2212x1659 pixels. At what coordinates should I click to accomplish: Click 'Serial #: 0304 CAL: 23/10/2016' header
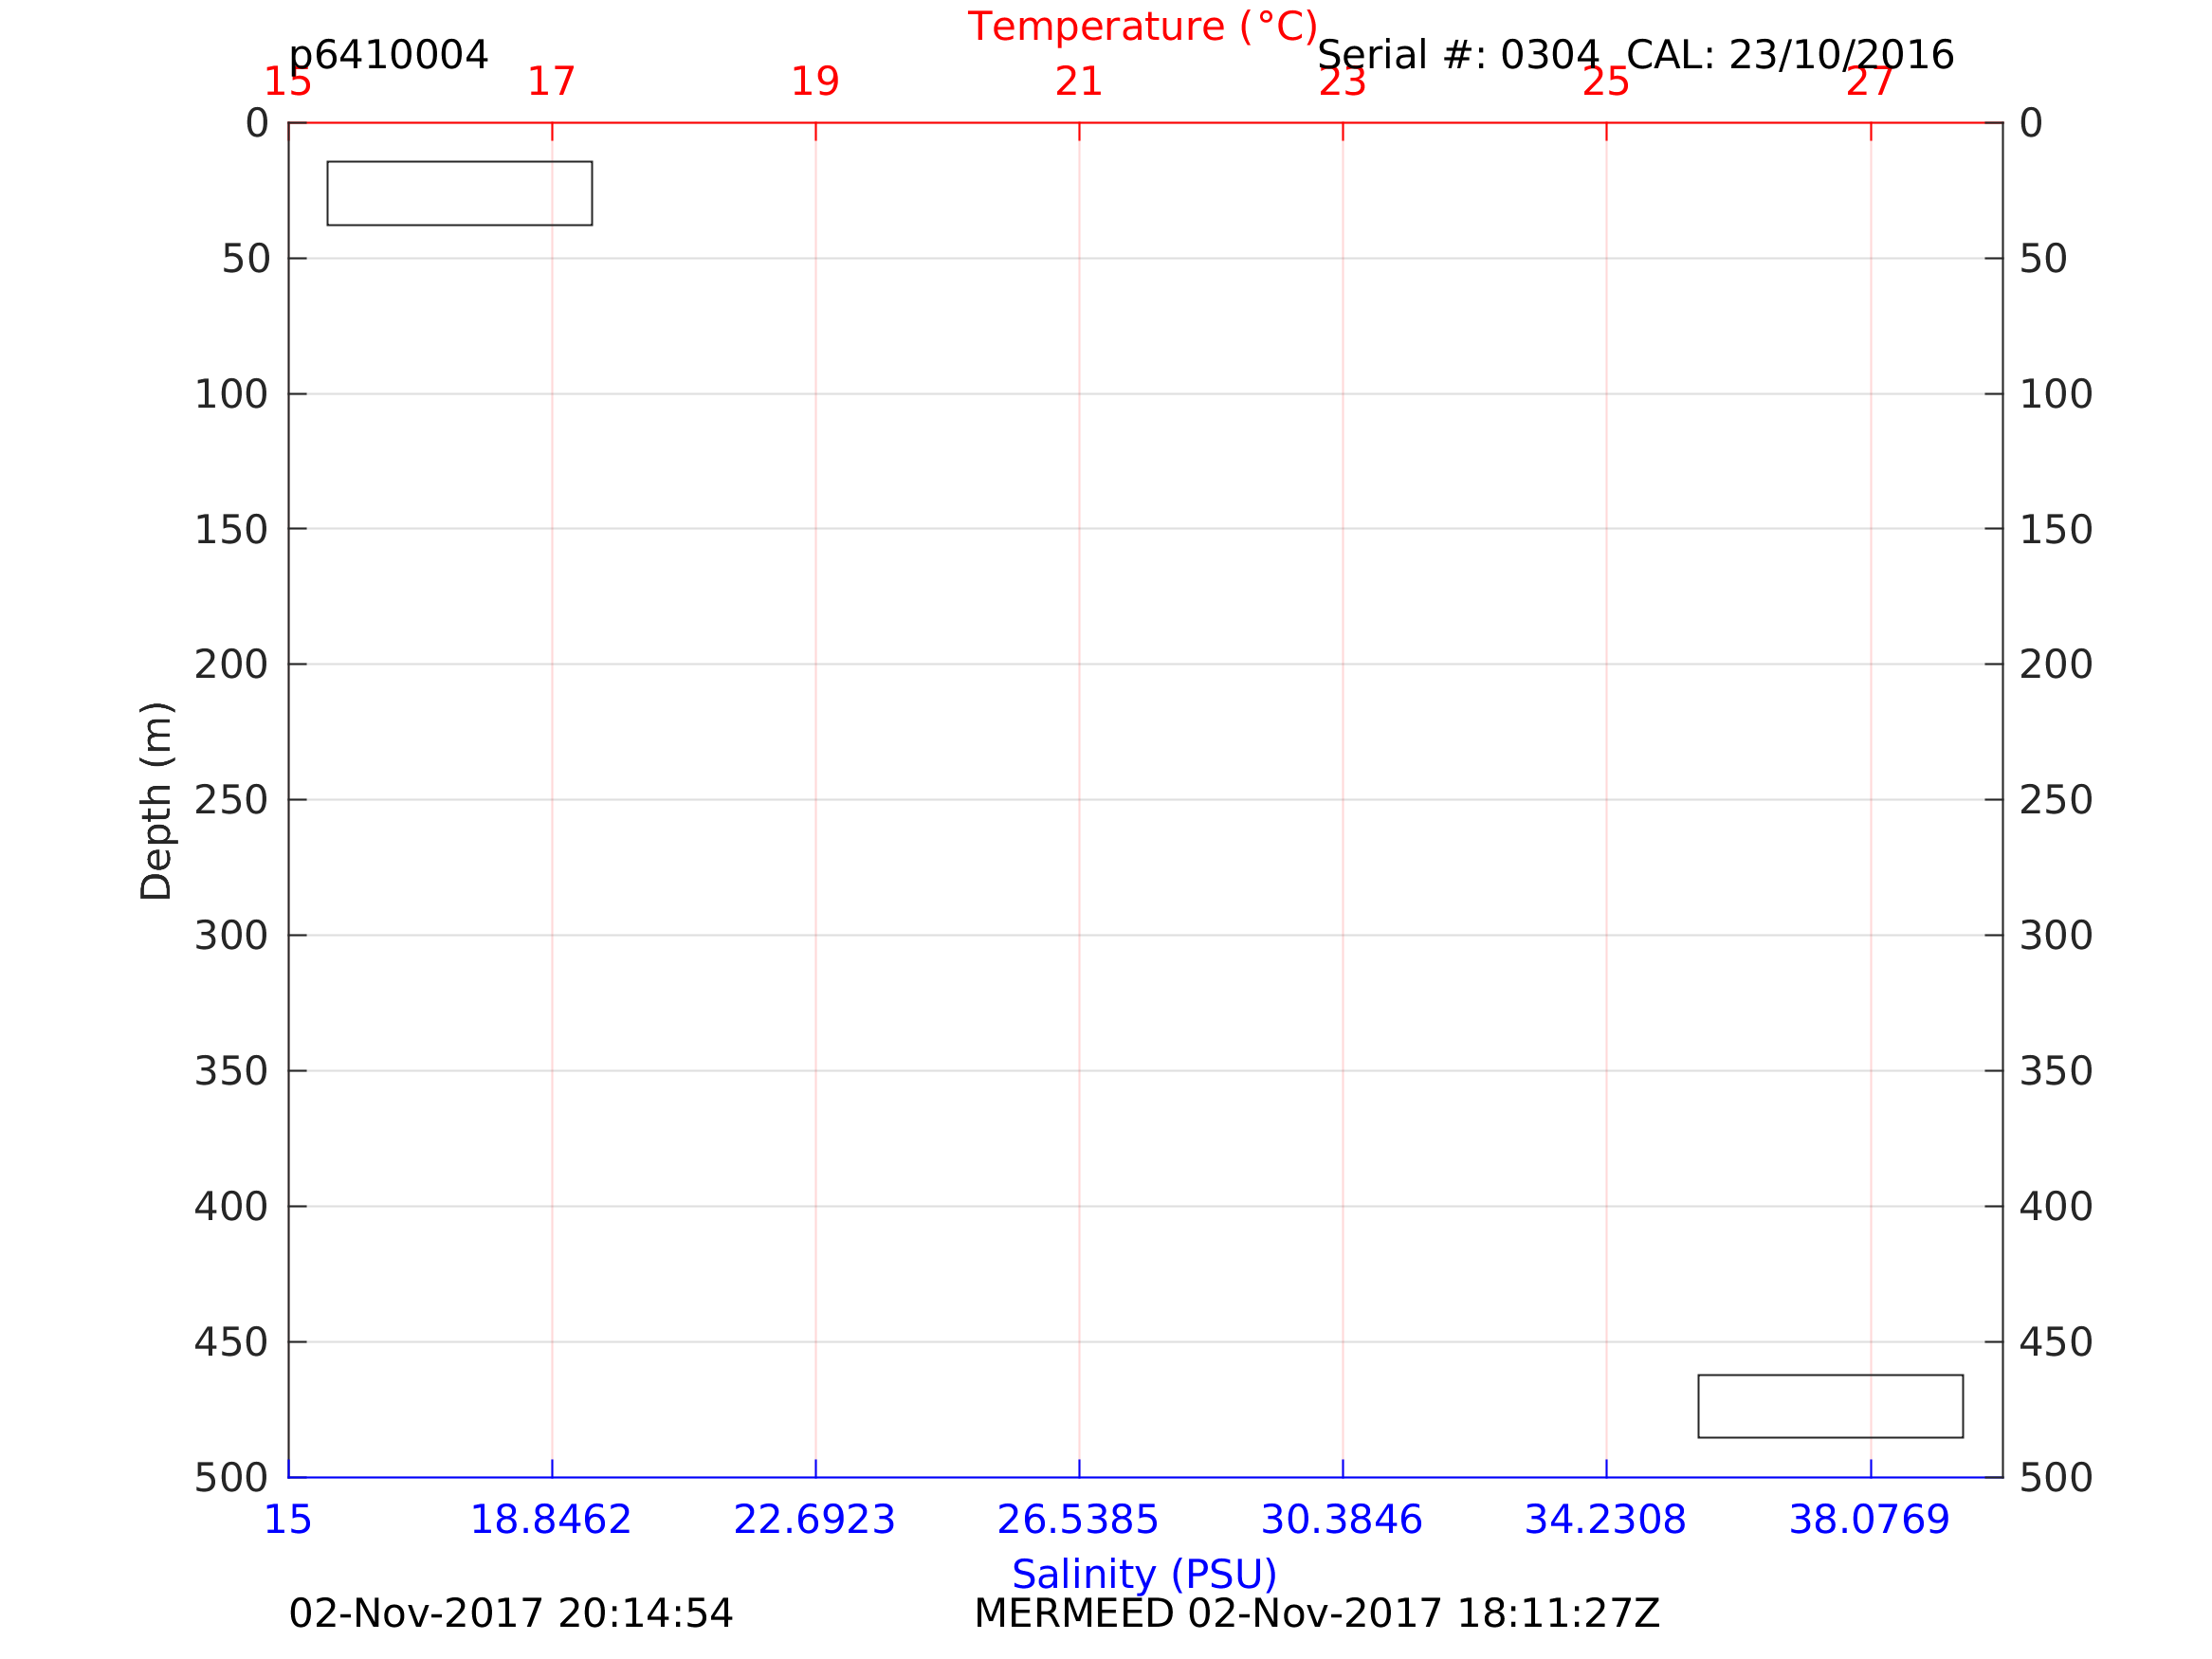pyautogui.click(x=1635, y=56)
